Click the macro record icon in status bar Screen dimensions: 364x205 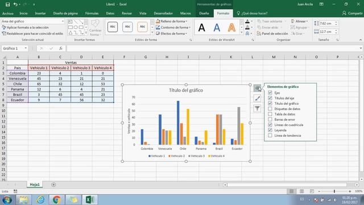15,191
